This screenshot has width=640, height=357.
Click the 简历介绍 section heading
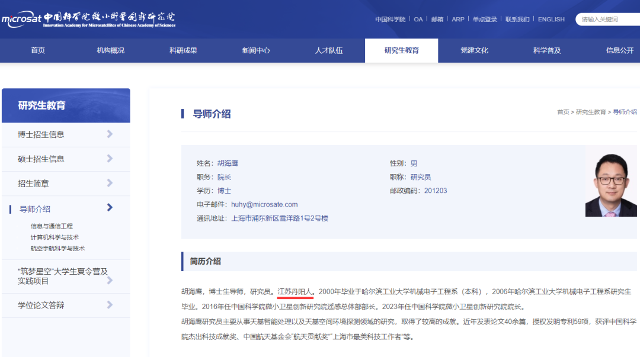click(x=205, y=261)
